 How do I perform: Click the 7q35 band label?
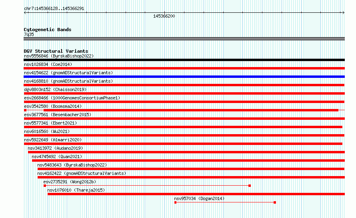click(29, 34)
